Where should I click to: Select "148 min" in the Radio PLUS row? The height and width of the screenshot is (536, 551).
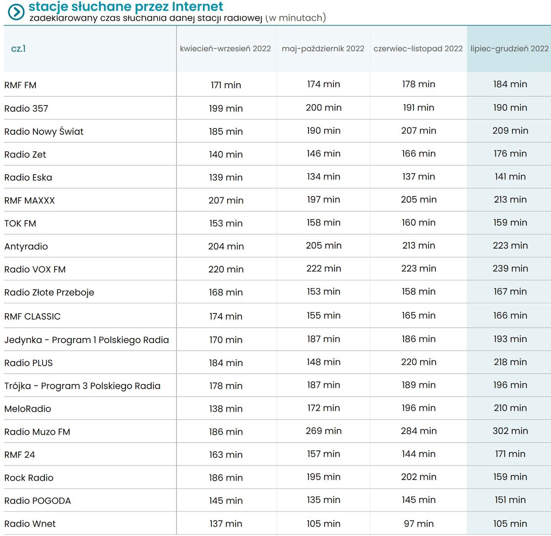[x=323, y=362]
